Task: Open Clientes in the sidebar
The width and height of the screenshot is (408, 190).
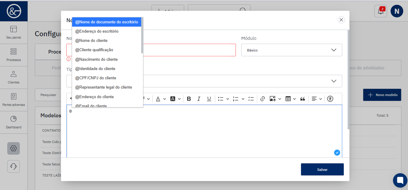Action: 14,77
